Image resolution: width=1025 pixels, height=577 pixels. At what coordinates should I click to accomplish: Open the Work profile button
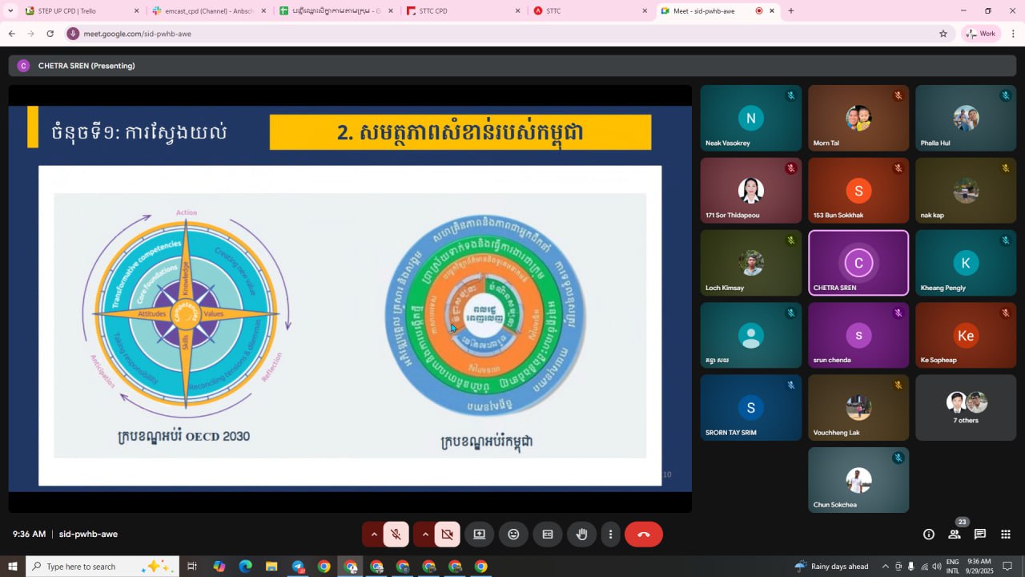click(981, 34)
